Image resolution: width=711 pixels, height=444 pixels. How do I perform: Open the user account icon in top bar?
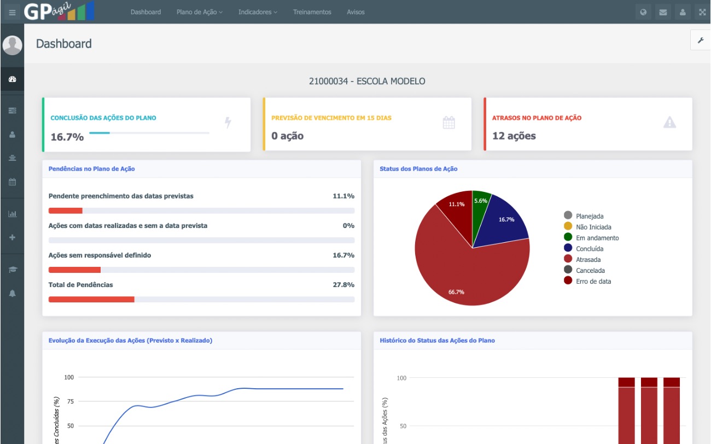[x=683, y=12]
